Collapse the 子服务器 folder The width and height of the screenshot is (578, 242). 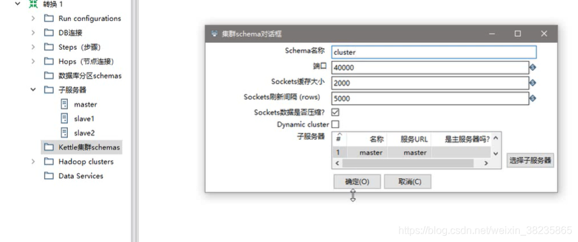click(x=33, y=89)
